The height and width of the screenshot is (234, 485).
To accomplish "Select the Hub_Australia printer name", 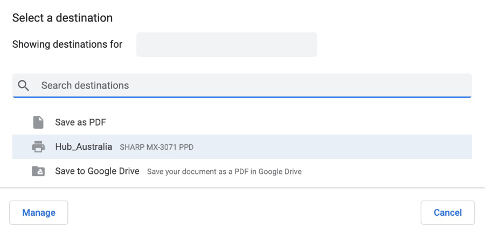I will click(84, 147).
